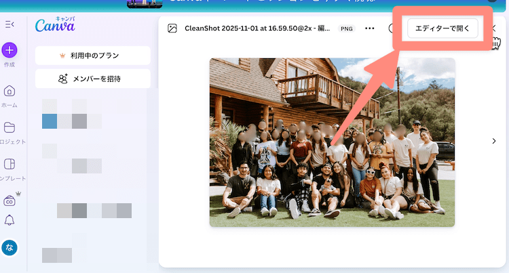Image resolution: width=509 pixels, height=273 pixels.
Task: Click エディターで開く button
Action: tap(442, 28)
